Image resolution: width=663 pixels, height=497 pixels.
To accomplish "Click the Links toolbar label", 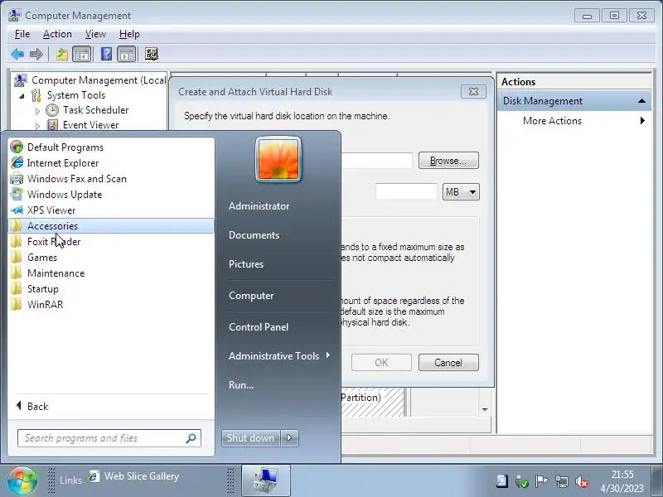I will (x=70, y=480).
